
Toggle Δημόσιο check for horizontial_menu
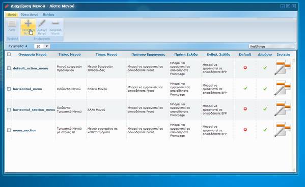[265, 89]
